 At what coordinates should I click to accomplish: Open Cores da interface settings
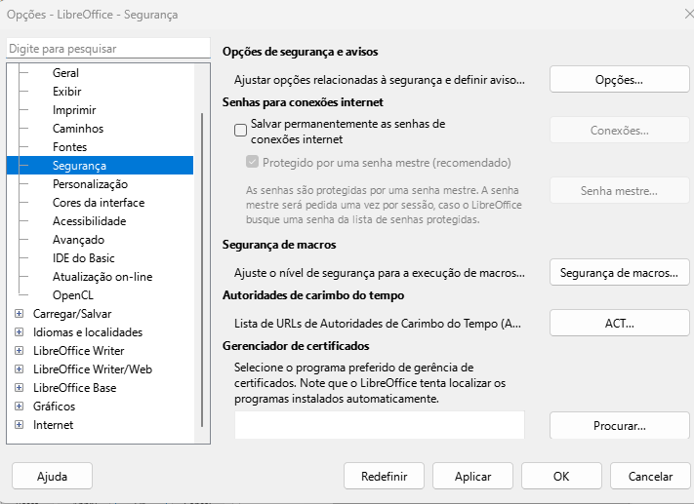(x=99, y=203)
